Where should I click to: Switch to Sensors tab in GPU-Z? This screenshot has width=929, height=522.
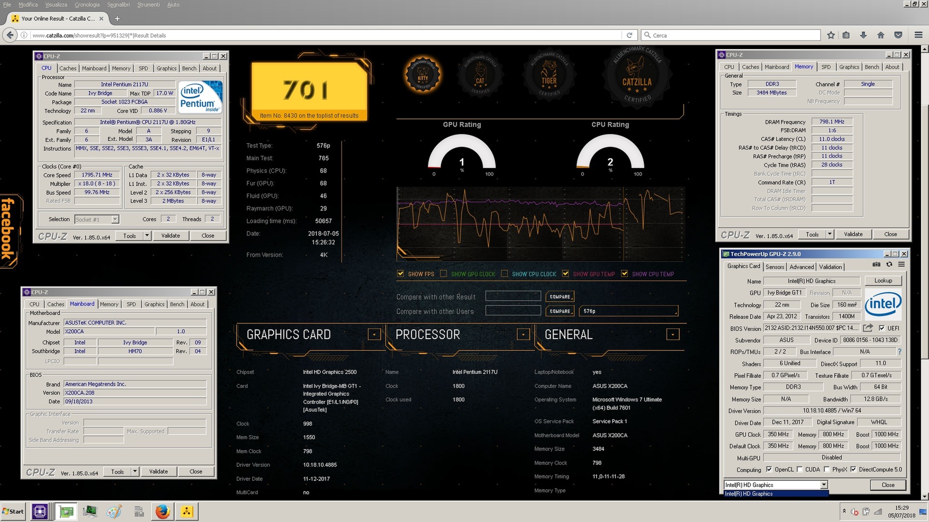click(775, 267)
